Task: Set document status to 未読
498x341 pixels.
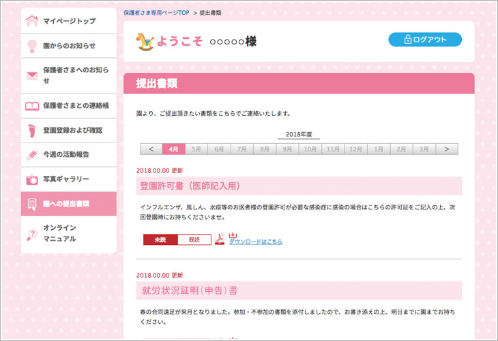Action: (160, 239)
